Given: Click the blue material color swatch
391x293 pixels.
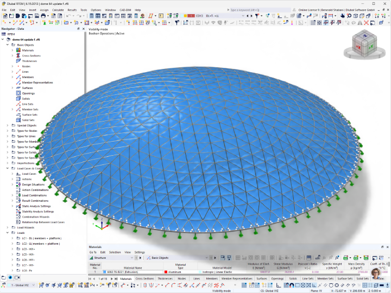Looking at the screenshot, I should (105, 272).
